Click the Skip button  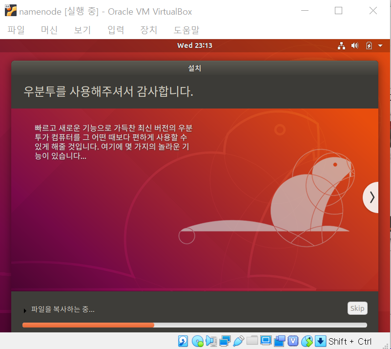click(357, 308)
